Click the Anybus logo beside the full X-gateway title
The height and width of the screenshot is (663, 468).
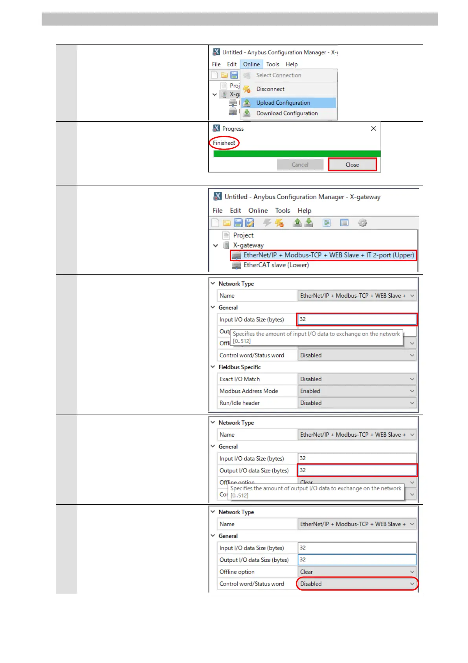(217, 196)
